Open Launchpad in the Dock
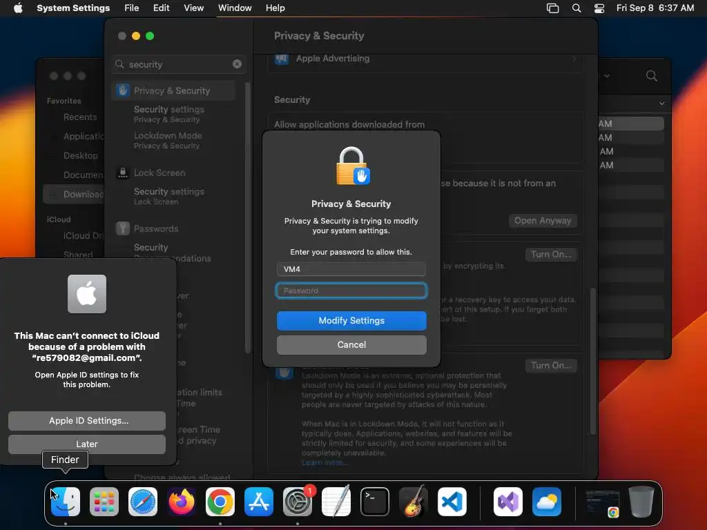Image resolution: width=707 pixels, height=530 pixels. click(x=104, y=502)
